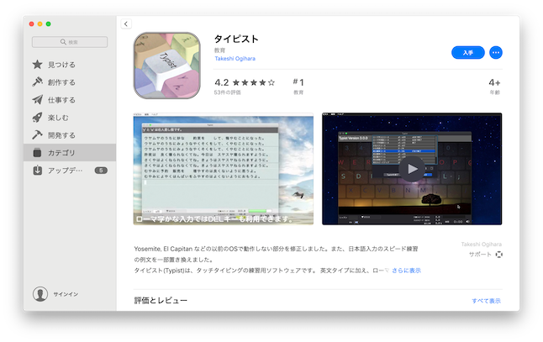The height and width of the screenshot is (342, 543).
Task: Click the yellow minimize window button
Action: click(40, 24)
